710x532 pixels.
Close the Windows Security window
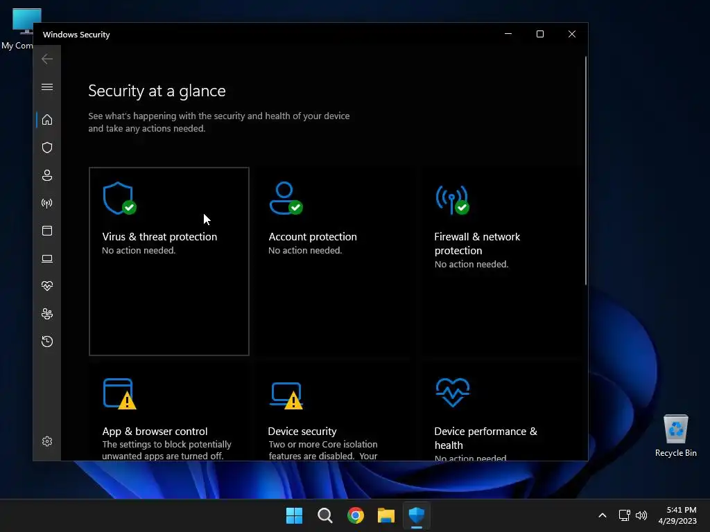572,34
